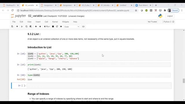Open the cell type Code dropdown
The image size is (185, 104).
[x=72, y=27]
